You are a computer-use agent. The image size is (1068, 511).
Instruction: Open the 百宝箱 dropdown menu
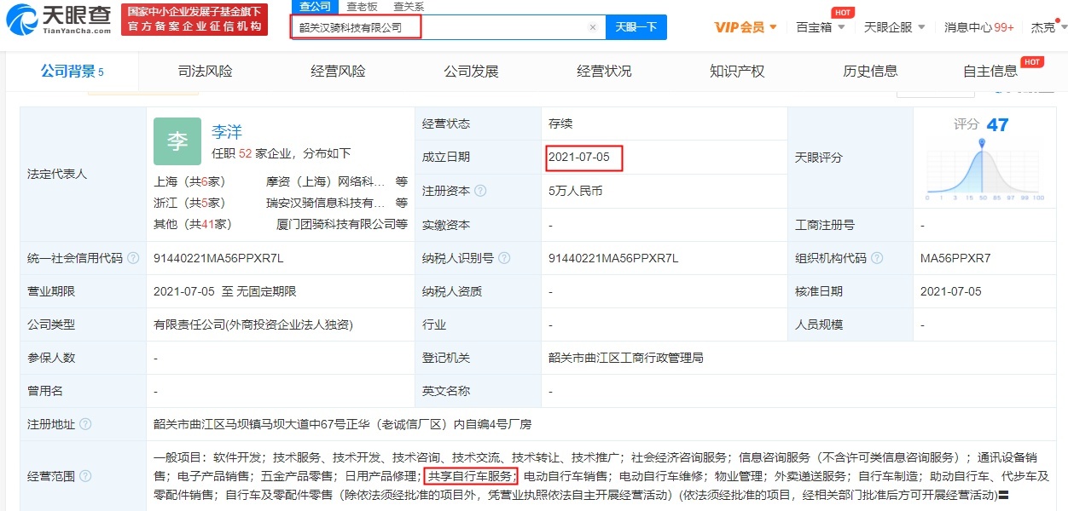click(821, 27)
